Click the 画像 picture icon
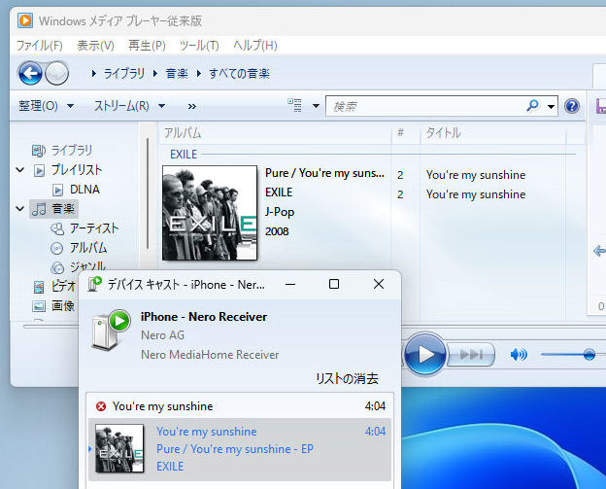This screenshot has height=489, width=606. coord(39,306)
